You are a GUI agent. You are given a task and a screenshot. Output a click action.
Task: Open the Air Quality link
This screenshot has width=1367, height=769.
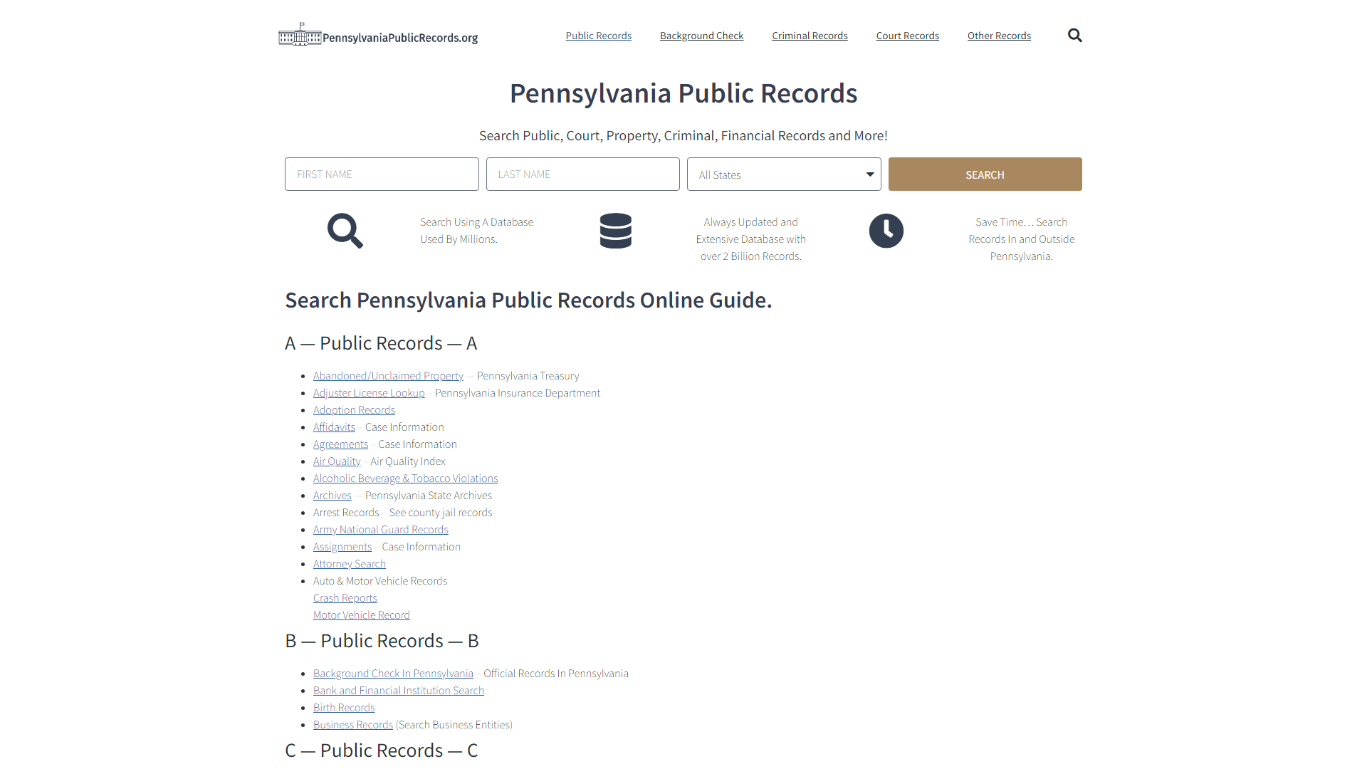(337, 461)
